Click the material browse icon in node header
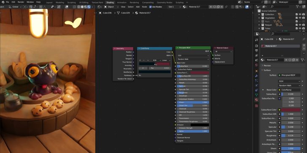Image resolution: width=307 pixels, height=153 pixels. pyautogui.click(x=185, y=7)
